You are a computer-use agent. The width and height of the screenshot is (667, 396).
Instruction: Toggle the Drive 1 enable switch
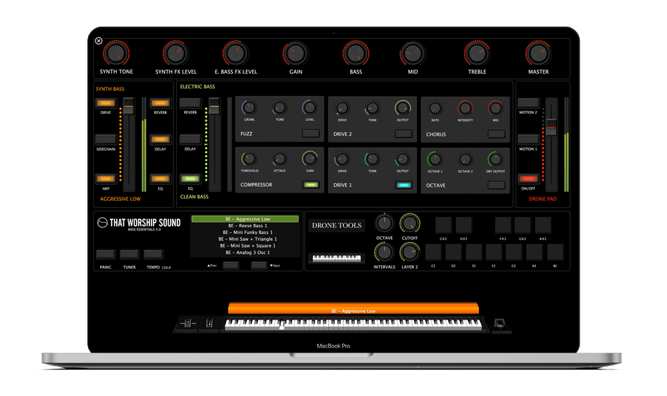(404, 185)
